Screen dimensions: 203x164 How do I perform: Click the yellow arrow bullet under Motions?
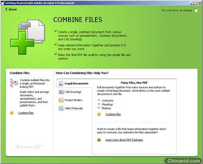pyautogui.click(x=99, y=114)
